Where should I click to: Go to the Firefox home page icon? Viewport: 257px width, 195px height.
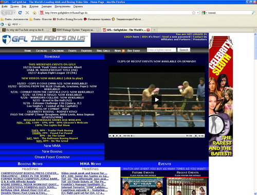click(34, 13)
